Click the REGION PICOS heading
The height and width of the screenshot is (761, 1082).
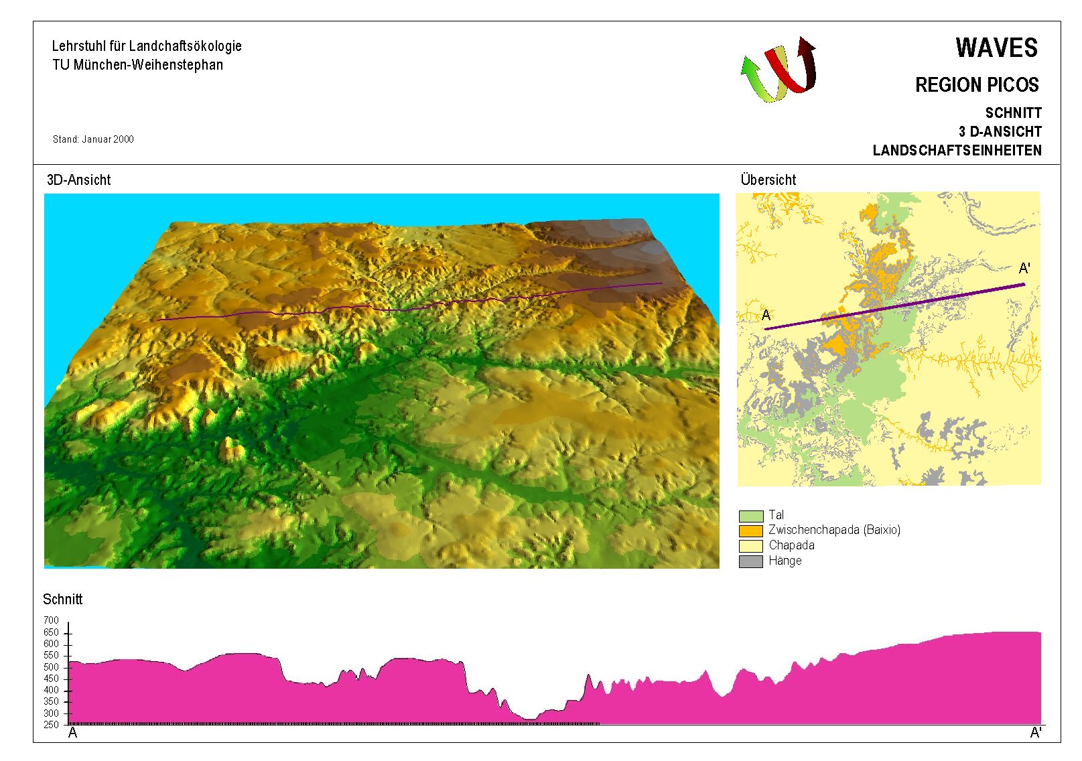(x=977, y=85)
